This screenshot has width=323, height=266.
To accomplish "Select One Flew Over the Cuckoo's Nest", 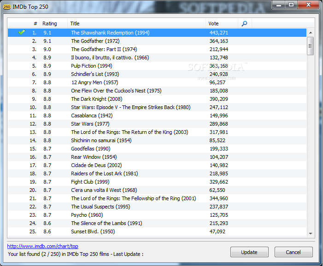I will click(157, 91).
